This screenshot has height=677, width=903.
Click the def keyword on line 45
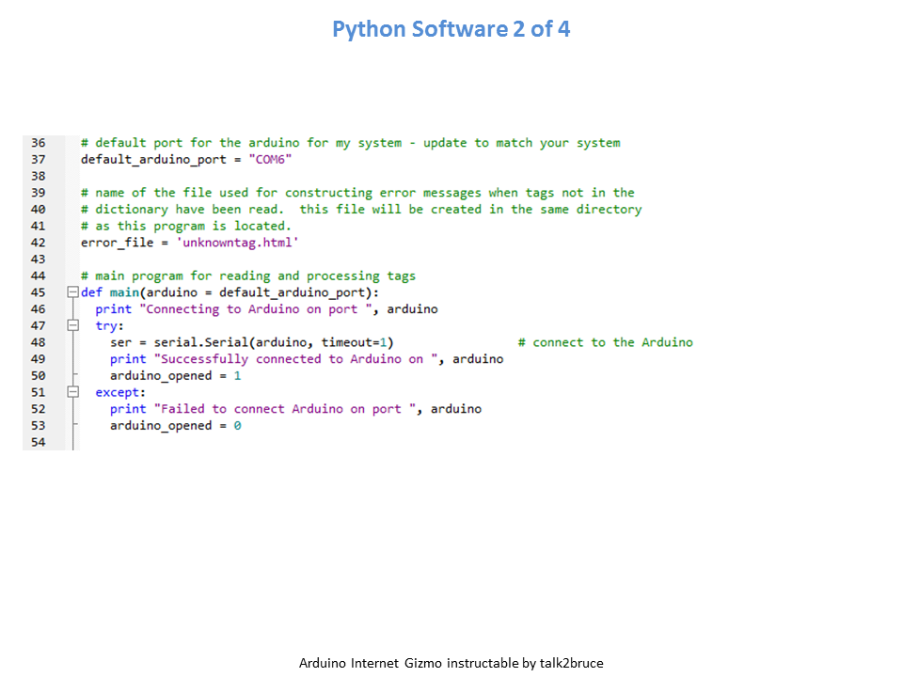click(x=91, y=292)
